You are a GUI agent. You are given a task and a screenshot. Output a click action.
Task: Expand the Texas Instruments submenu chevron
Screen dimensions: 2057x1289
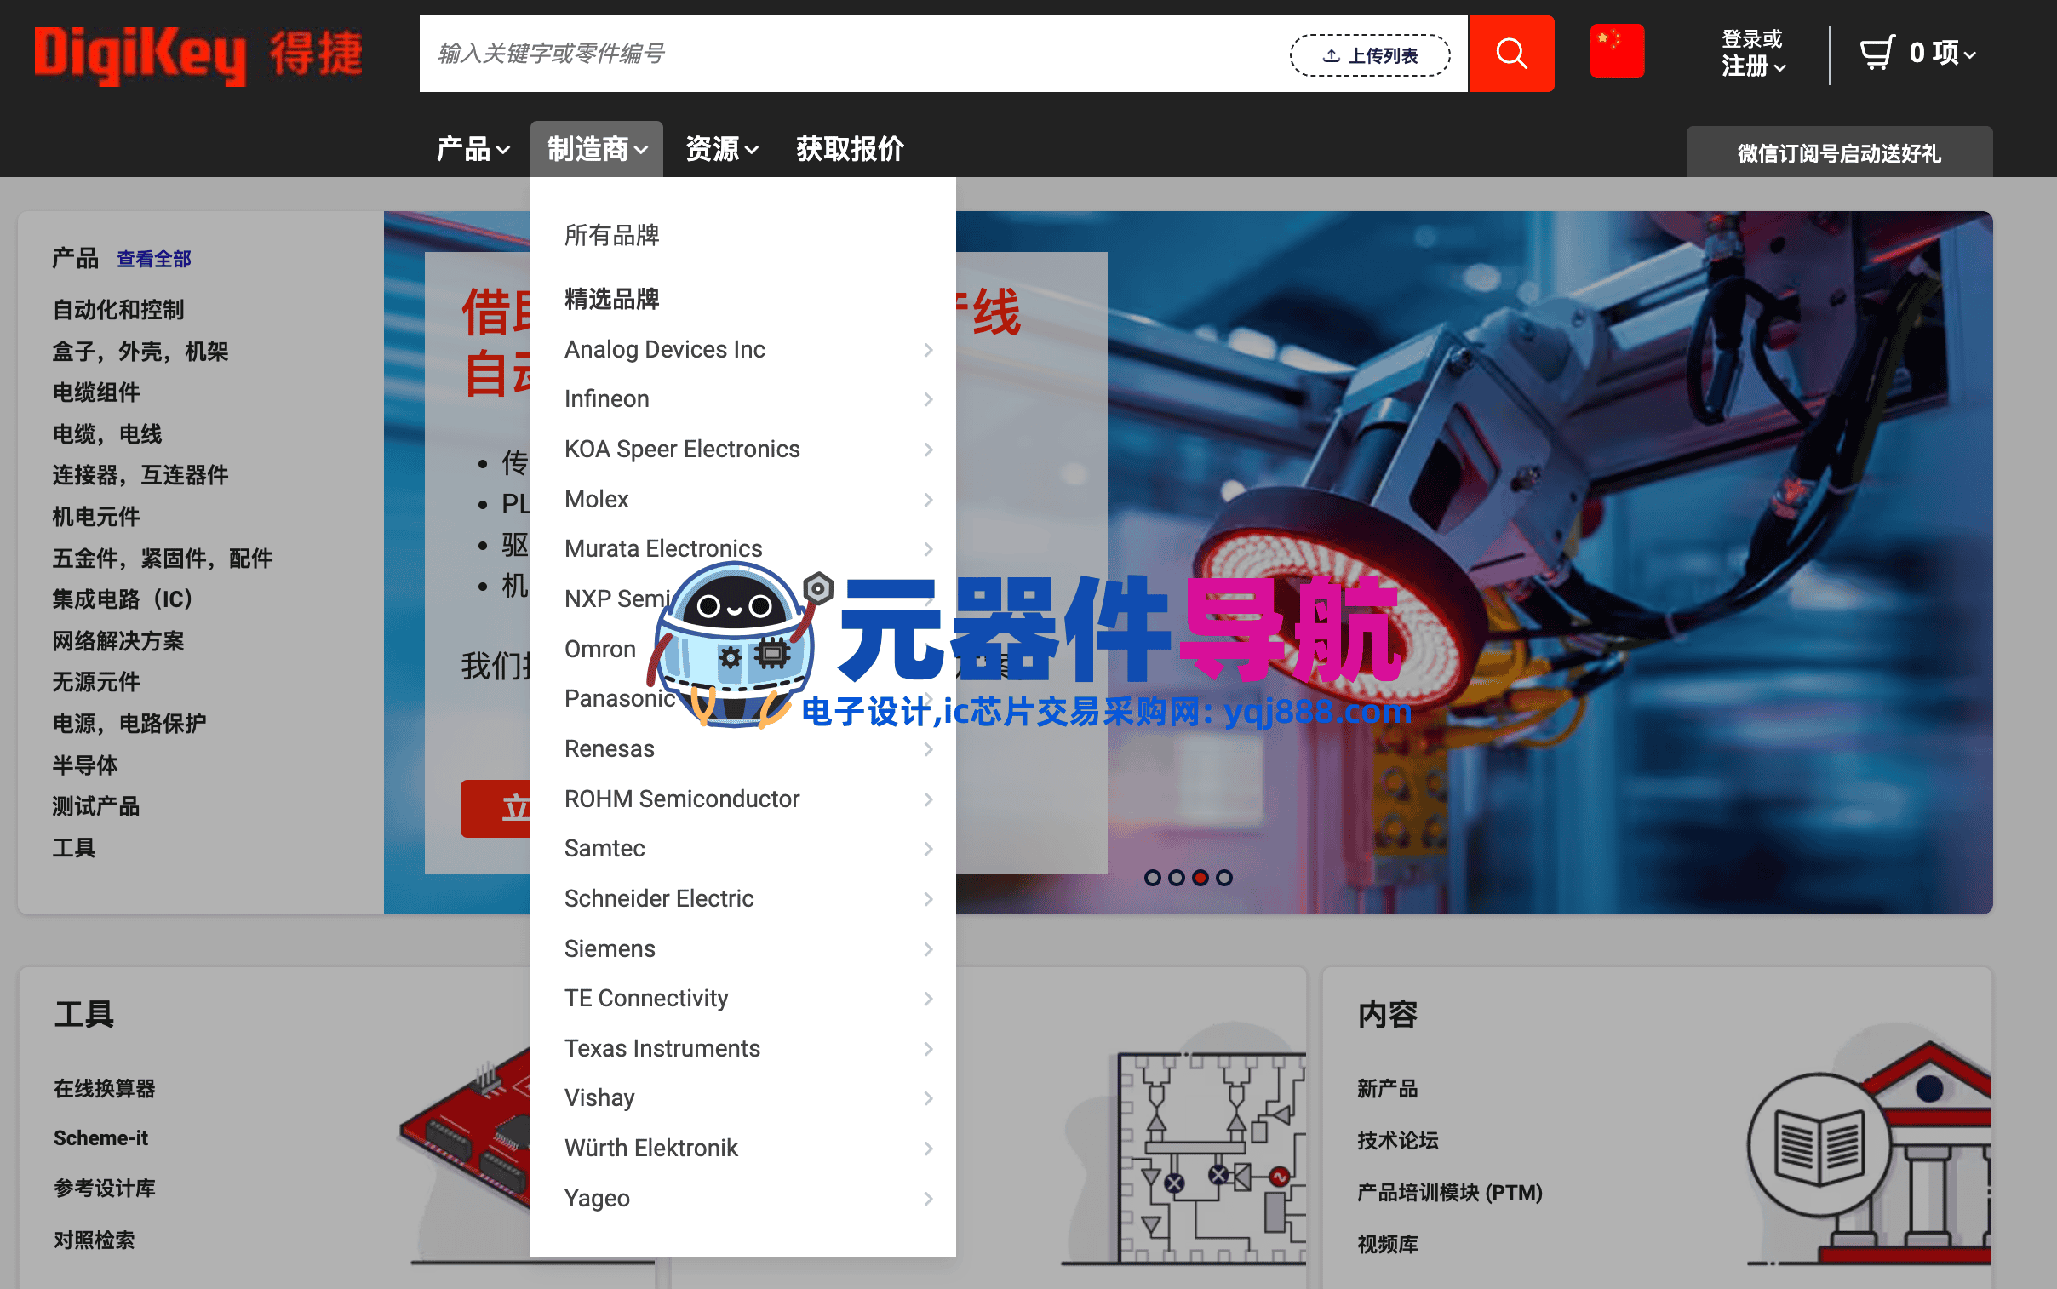click(928, 1049)
